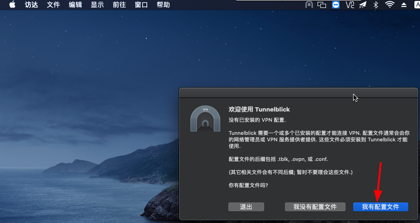
Task: Click the 退出 button
Action: click(246, 207)
